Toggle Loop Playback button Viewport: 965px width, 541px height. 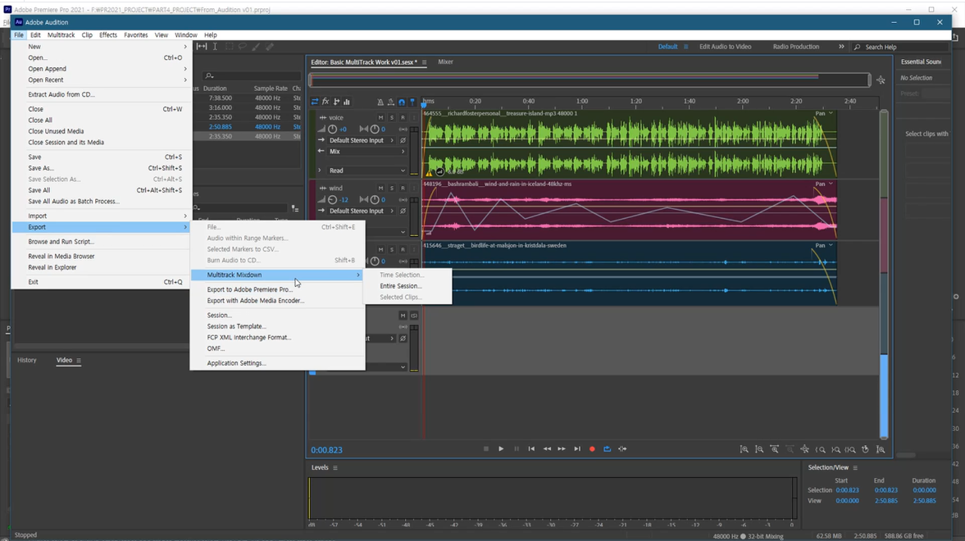[607, 448]
